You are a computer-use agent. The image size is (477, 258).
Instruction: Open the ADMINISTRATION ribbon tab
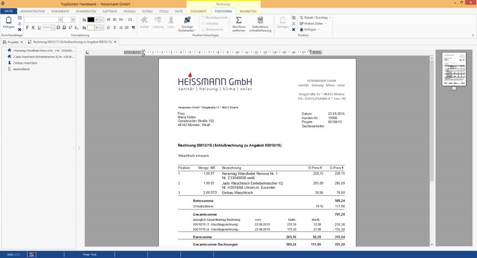pos(33,11)
